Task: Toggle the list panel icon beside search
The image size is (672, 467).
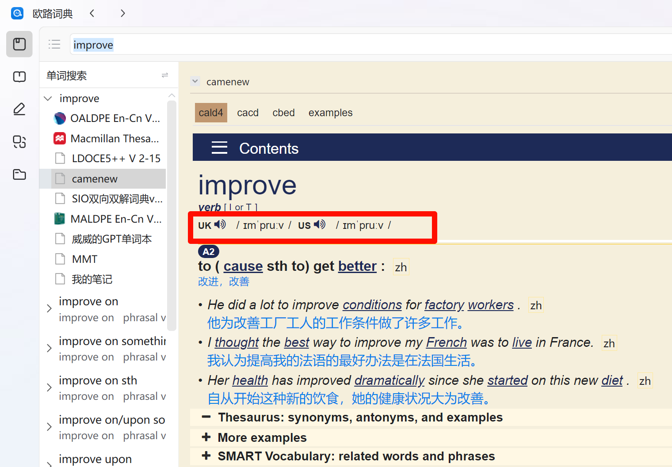Action: 54,44
